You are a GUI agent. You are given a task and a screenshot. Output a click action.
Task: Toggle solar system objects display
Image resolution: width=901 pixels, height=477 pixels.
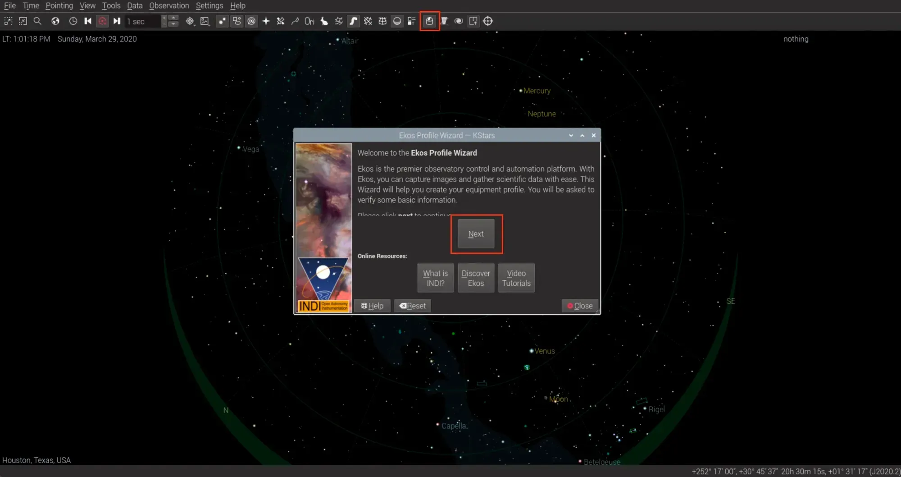251,21
